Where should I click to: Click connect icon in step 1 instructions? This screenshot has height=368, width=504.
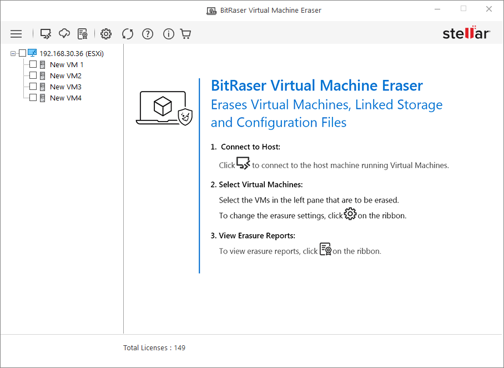click(x=243, y=163)
